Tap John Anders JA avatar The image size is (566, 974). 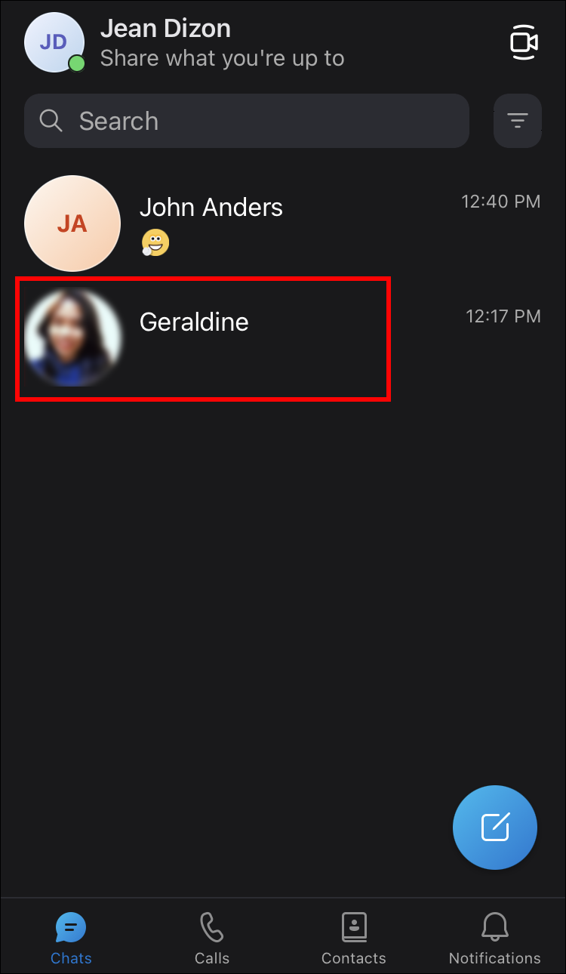[x=72, y=223]
